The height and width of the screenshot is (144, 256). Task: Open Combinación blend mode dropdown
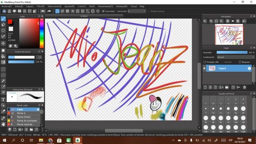[236, 57]
